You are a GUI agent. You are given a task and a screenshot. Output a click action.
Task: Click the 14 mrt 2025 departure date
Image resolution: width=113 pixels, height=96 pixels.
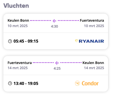[x=18, y=68]
